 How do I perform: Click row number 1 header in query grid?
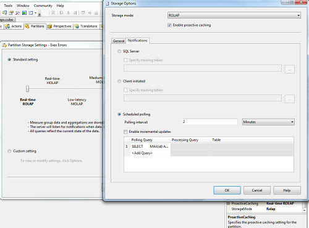[127, 146]
